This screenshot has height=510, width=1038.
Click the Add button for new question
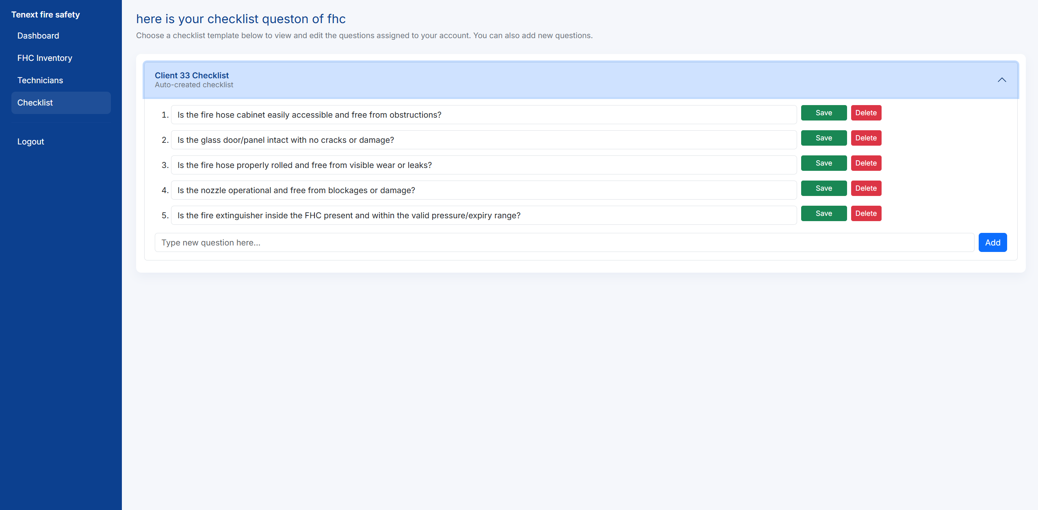[992, 242]
